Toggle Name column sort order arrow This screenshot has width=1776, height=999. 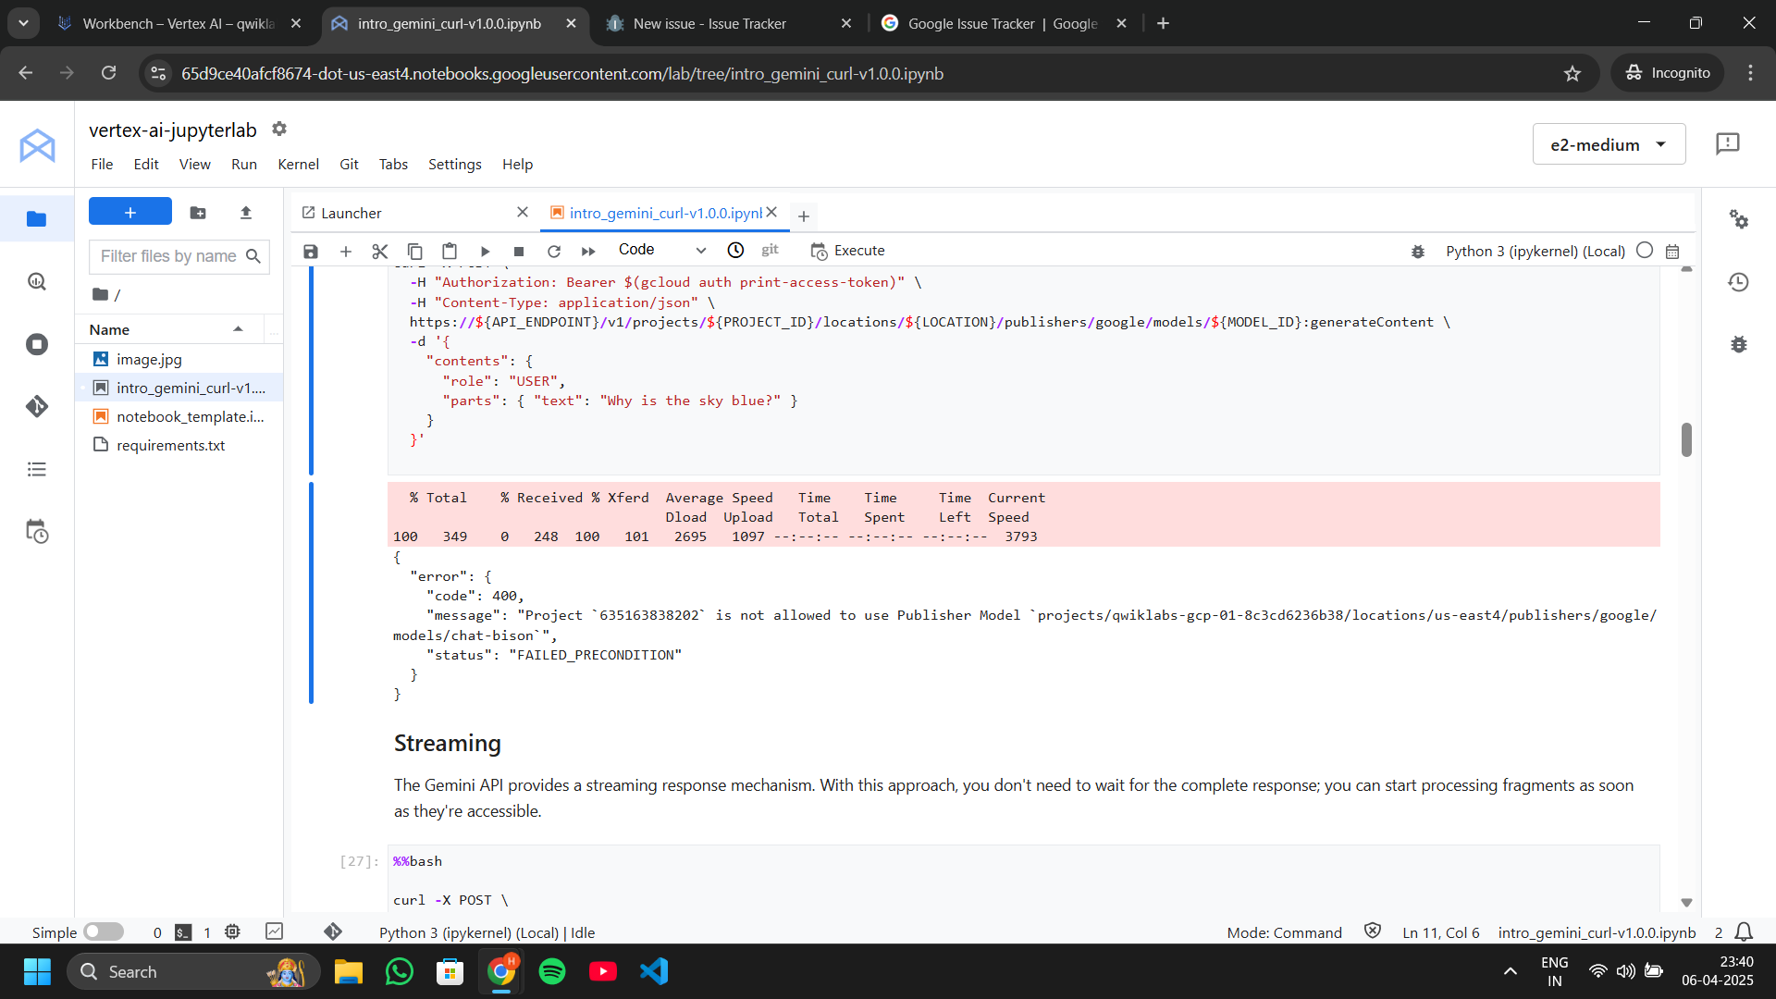pos(238,329)
